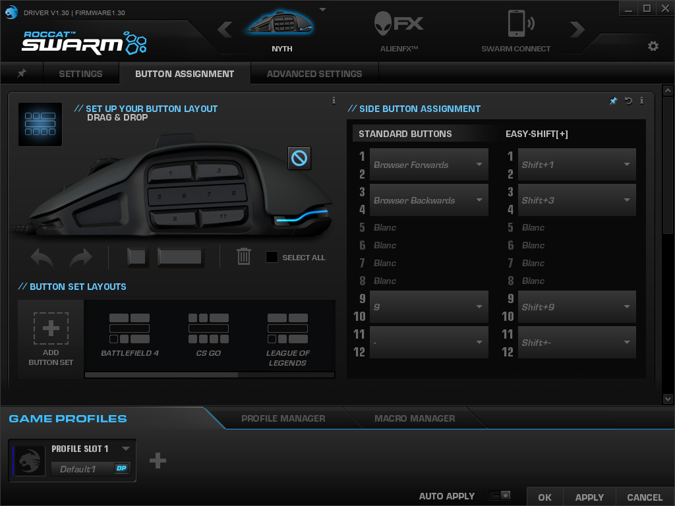675x506 pixels.
Task: Click the Roccat Swarm logo
Action: tap(84, 43)
